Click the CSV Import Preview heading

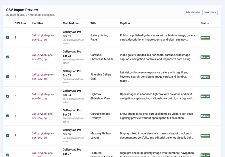click(22, 10)
